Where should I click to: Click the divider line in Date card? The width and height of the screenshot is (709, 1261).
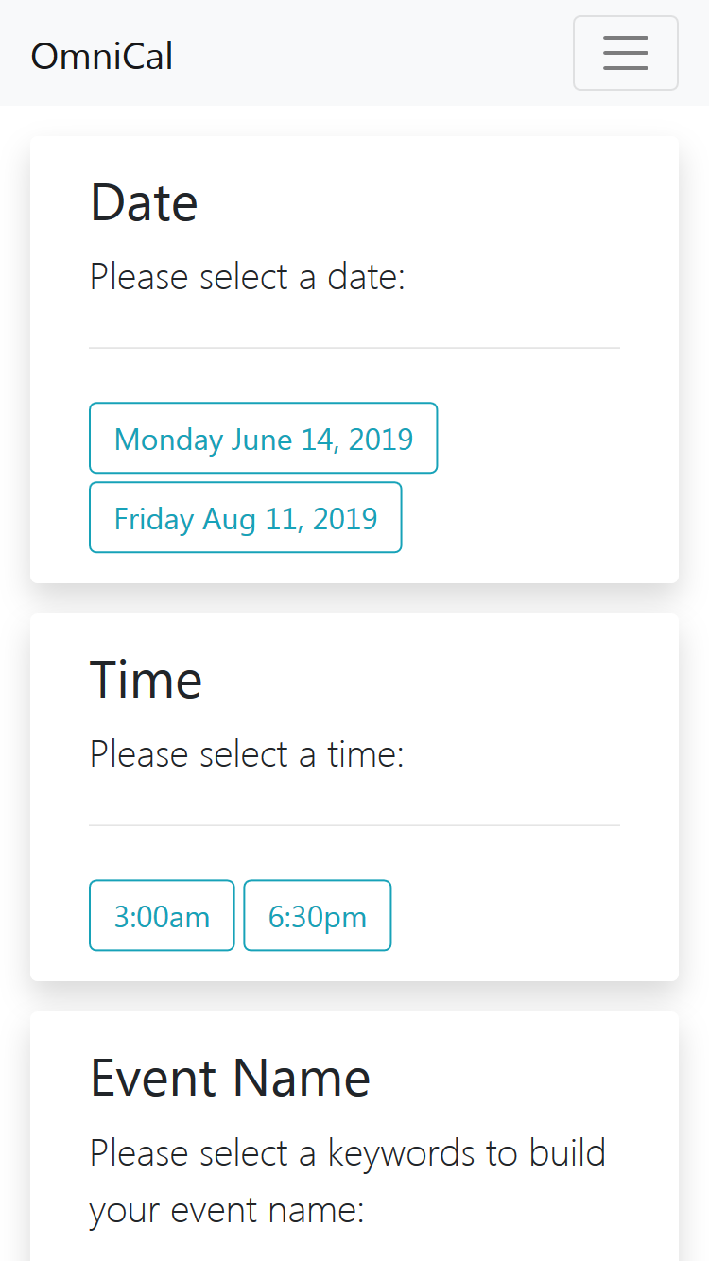pyautogui.click(x=354, y=348)
